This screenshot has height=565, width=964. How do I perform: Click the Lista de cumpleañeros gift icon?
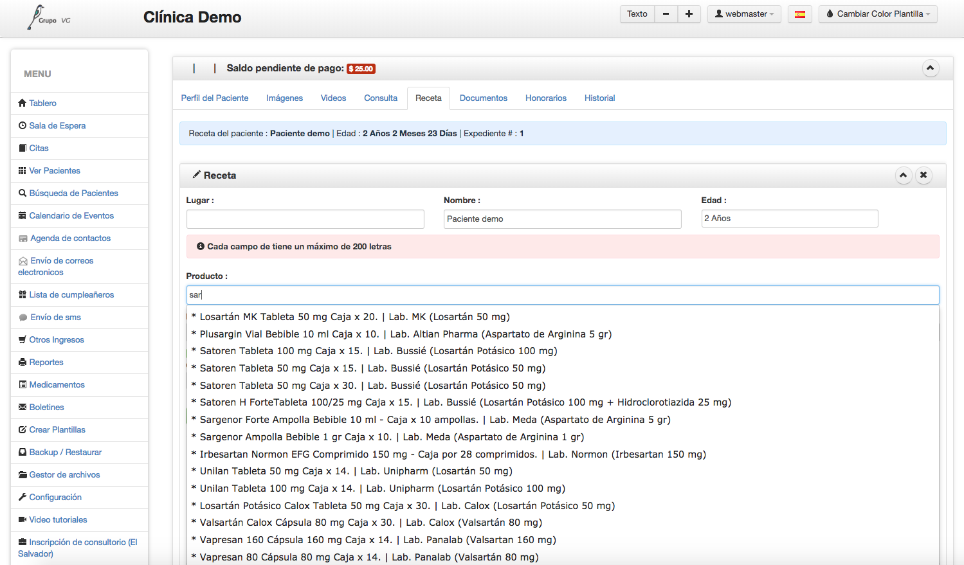coord(23,294)
